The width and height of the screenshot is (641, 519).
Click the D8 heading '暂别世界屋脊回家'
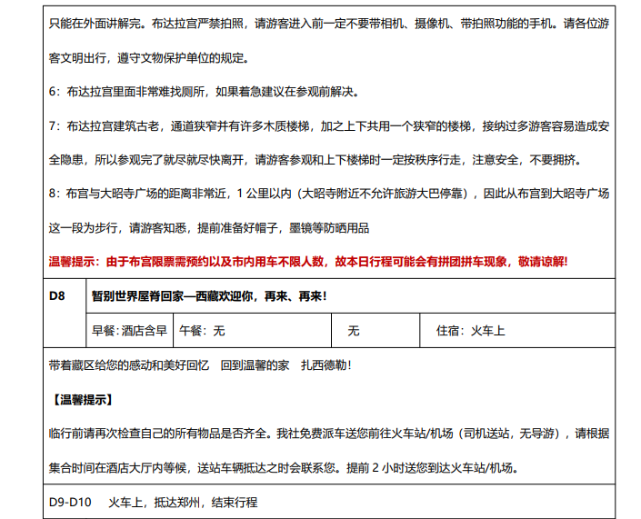[x=209, y=296]
